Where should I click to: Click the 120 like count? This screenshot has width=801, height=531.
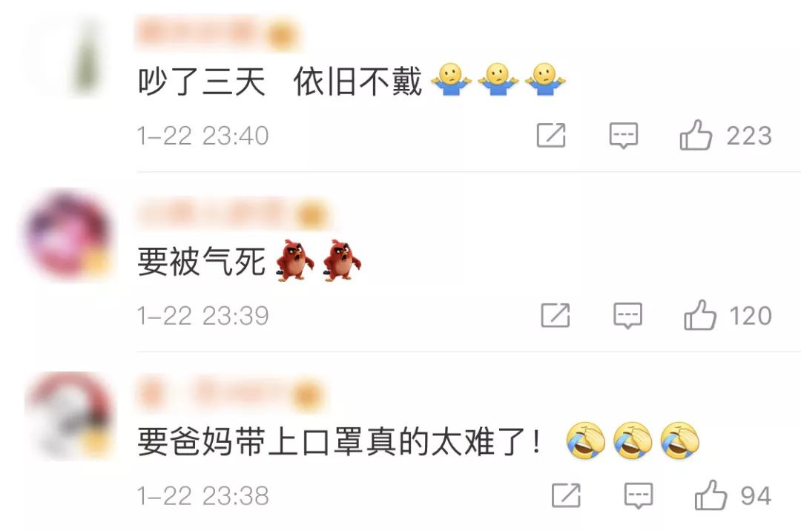point(751,315)
